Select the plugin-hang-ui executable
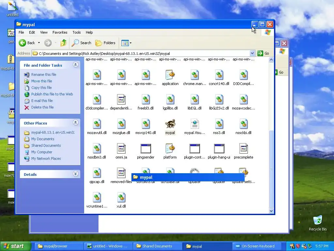Screen dimensions: 334x251 (x=219, y=149)
